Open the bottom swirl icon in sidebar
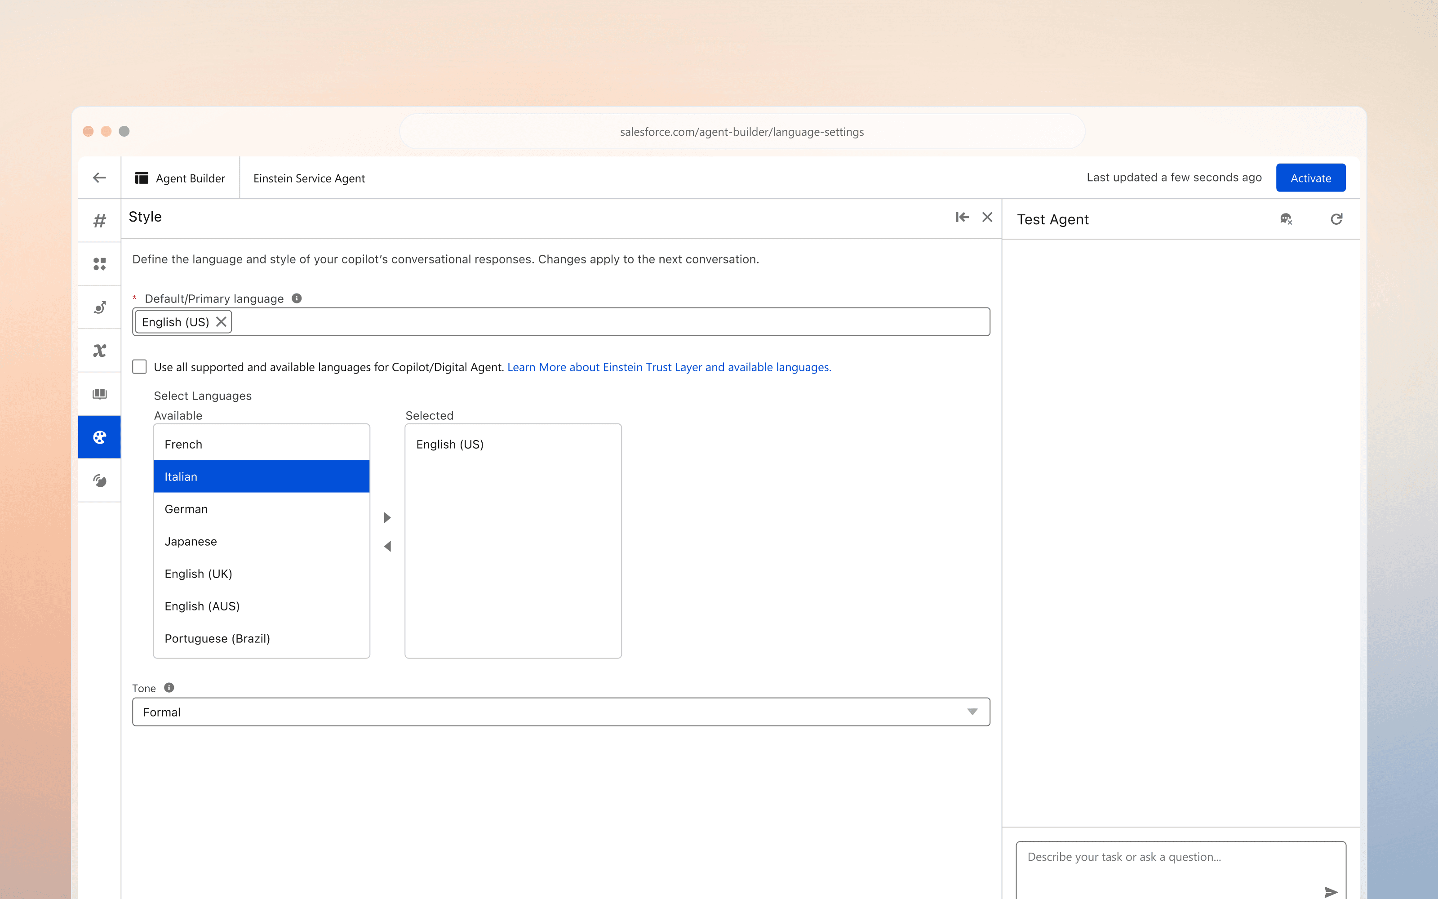The image size is (1438, 899). pos(99,481)
